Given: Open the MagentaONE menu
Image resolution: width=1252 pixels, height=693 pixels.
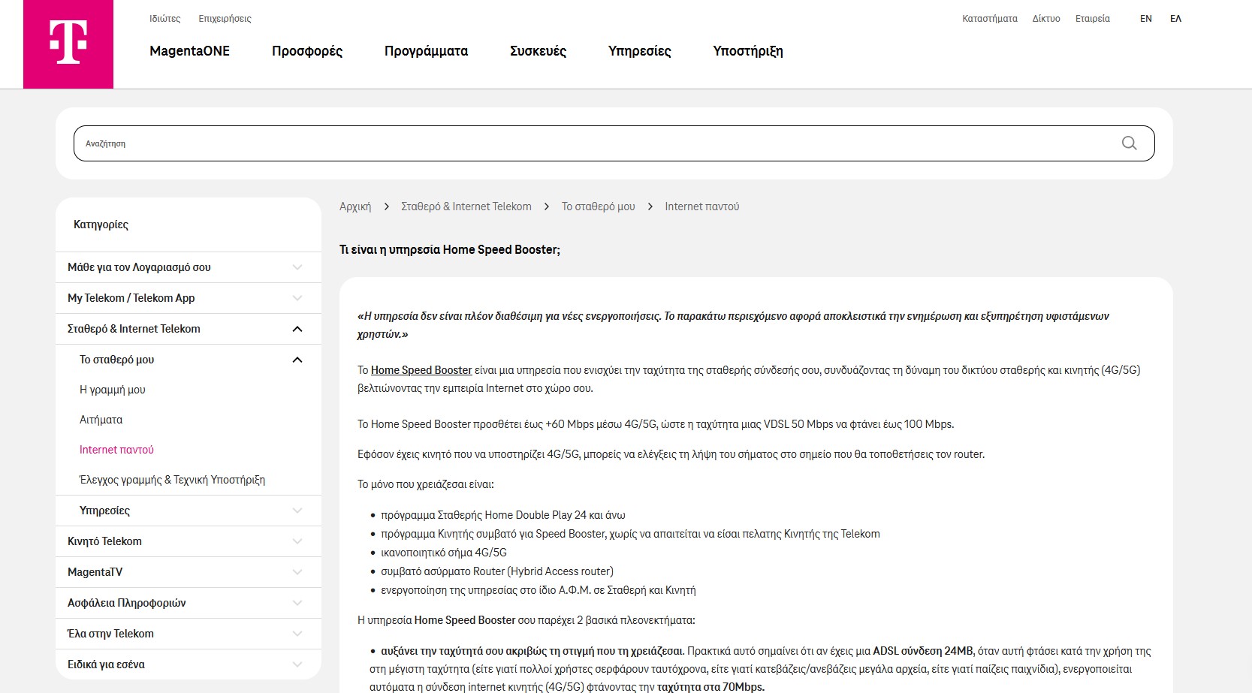Looking at the screenshot, I should pyautogui.click(x=189, y=51).
